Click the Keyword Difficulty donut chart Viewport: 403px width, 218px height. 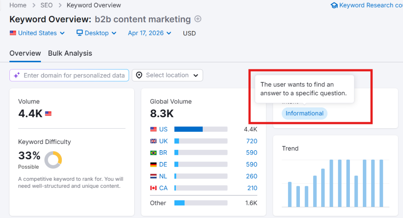53,160
